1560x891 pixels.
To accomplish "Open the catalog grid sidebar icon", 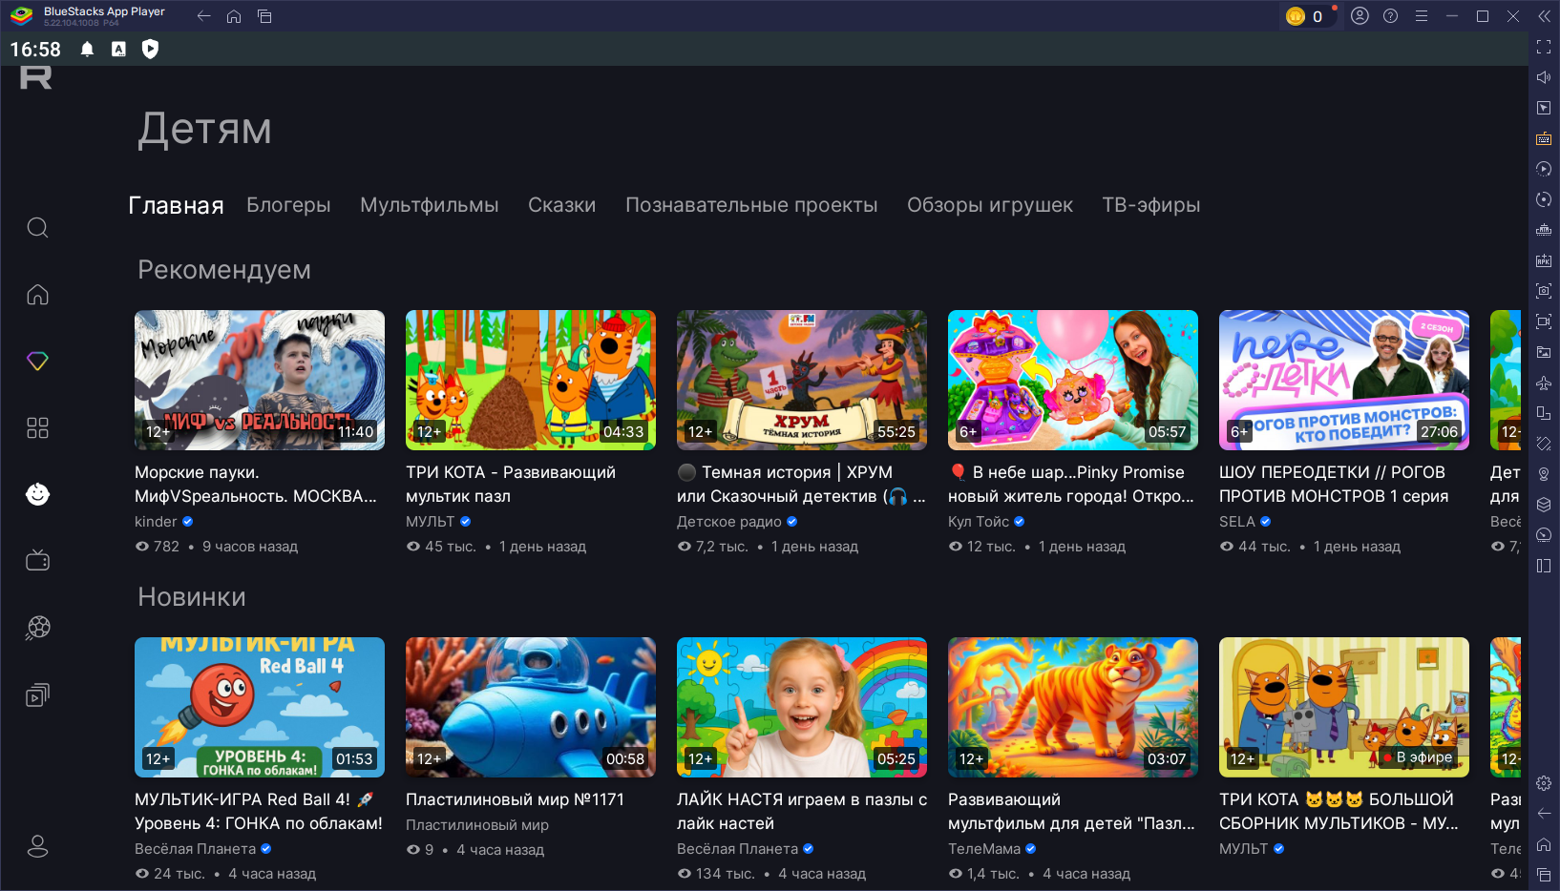I will coord(37,427).
